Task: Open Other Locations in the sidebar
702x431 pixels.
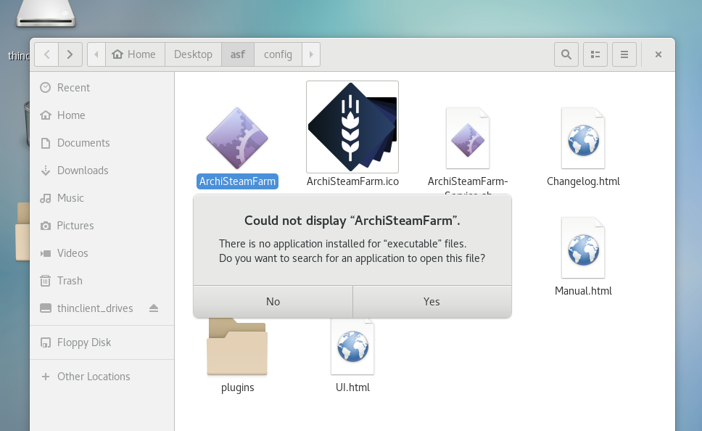Action: pyautogui.click(x=102, y=377)
